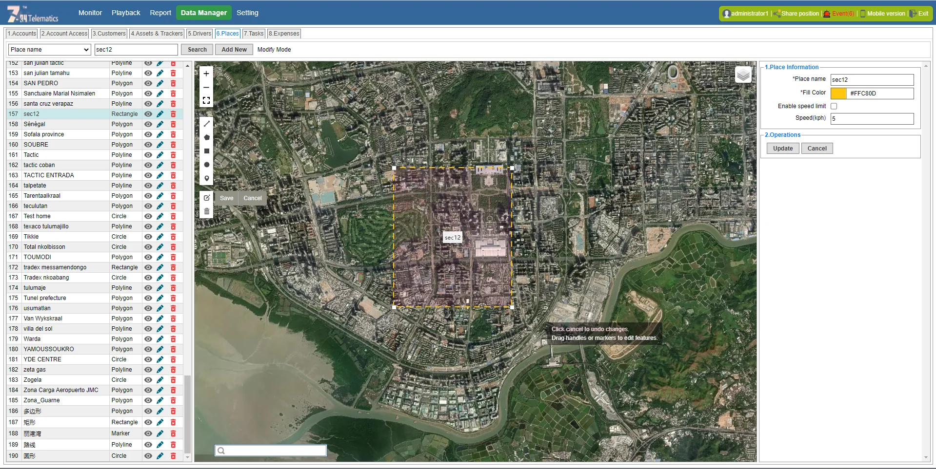Cancel the map shape edits
Viewport: 936px width, 469px height.
[253, 198]
